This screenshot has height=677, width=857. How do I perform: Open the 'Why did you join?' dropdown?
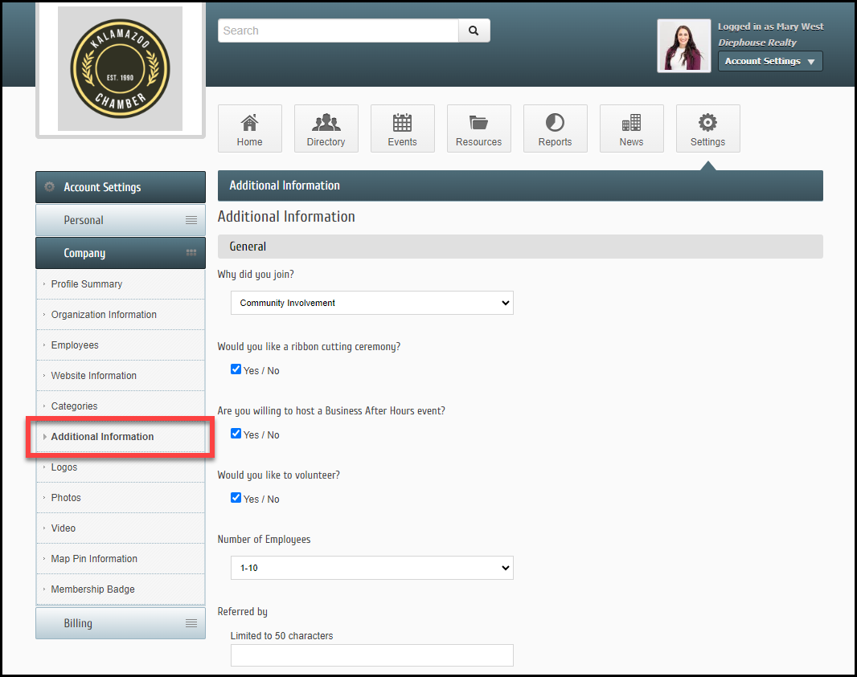pos(371,303)
